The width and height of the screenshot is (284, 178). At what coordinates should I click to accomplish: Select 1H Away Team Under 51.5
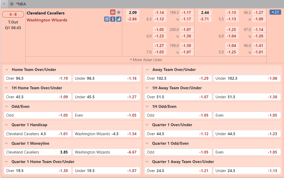click(247, 97)
